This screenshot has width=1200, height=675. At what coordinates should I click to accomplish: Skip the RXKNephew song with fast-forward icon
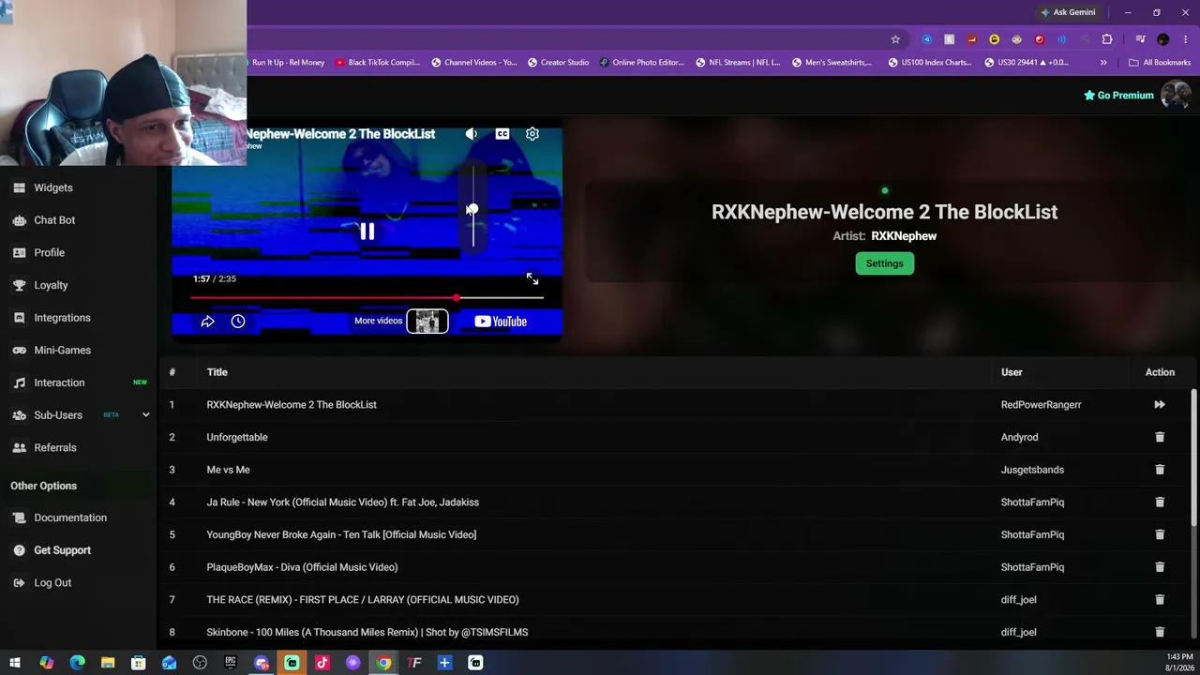tap(1160, 405)
